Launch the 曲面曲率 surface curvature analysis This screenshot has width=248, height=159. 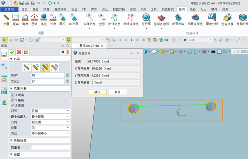pos(178,19)
